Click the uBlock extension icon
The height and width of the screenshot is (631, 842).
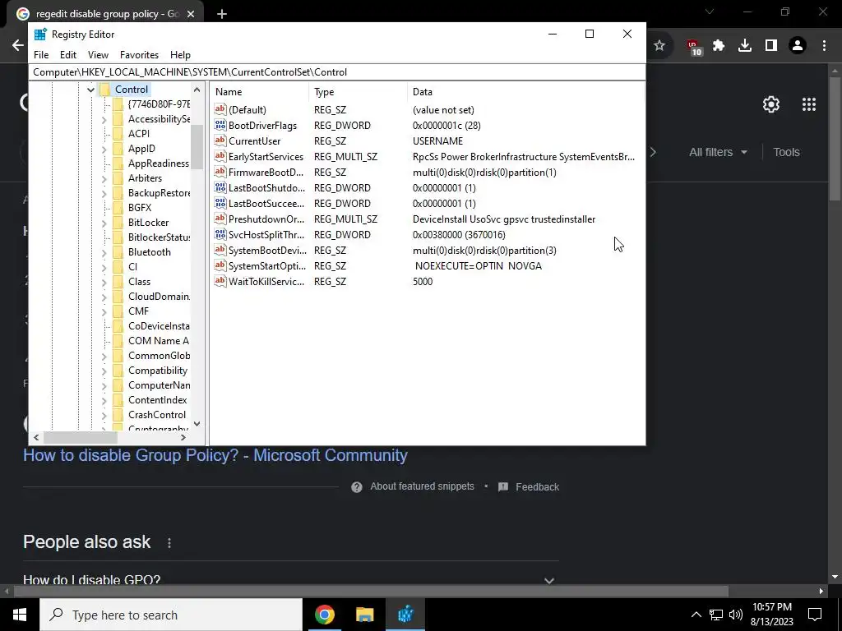693,47
